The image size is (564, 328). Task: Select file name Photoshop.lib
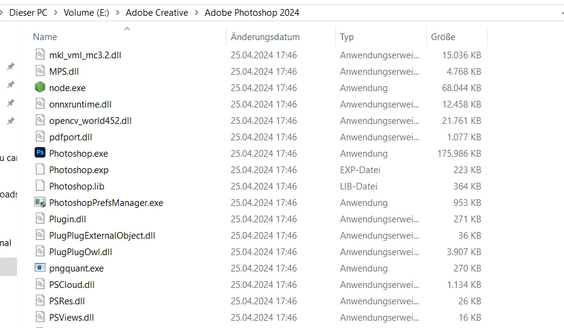pyautogui.click(x=76, y=186)
